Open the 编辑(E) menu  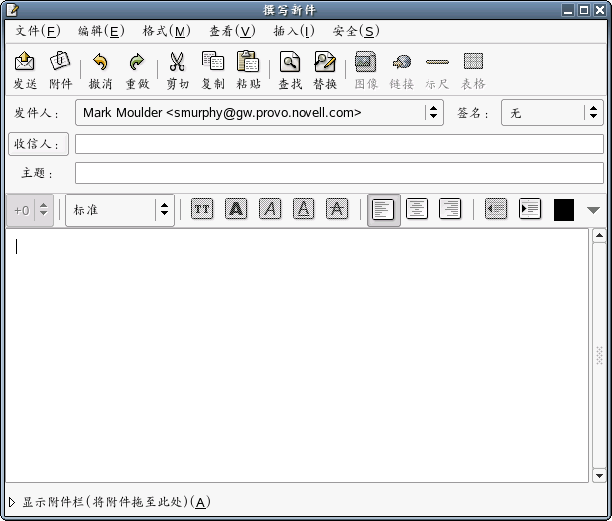click(101, 31)
